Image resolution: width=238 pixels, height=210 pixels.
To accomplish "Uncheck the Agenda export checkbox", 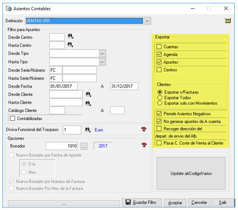I will point(159,54).
